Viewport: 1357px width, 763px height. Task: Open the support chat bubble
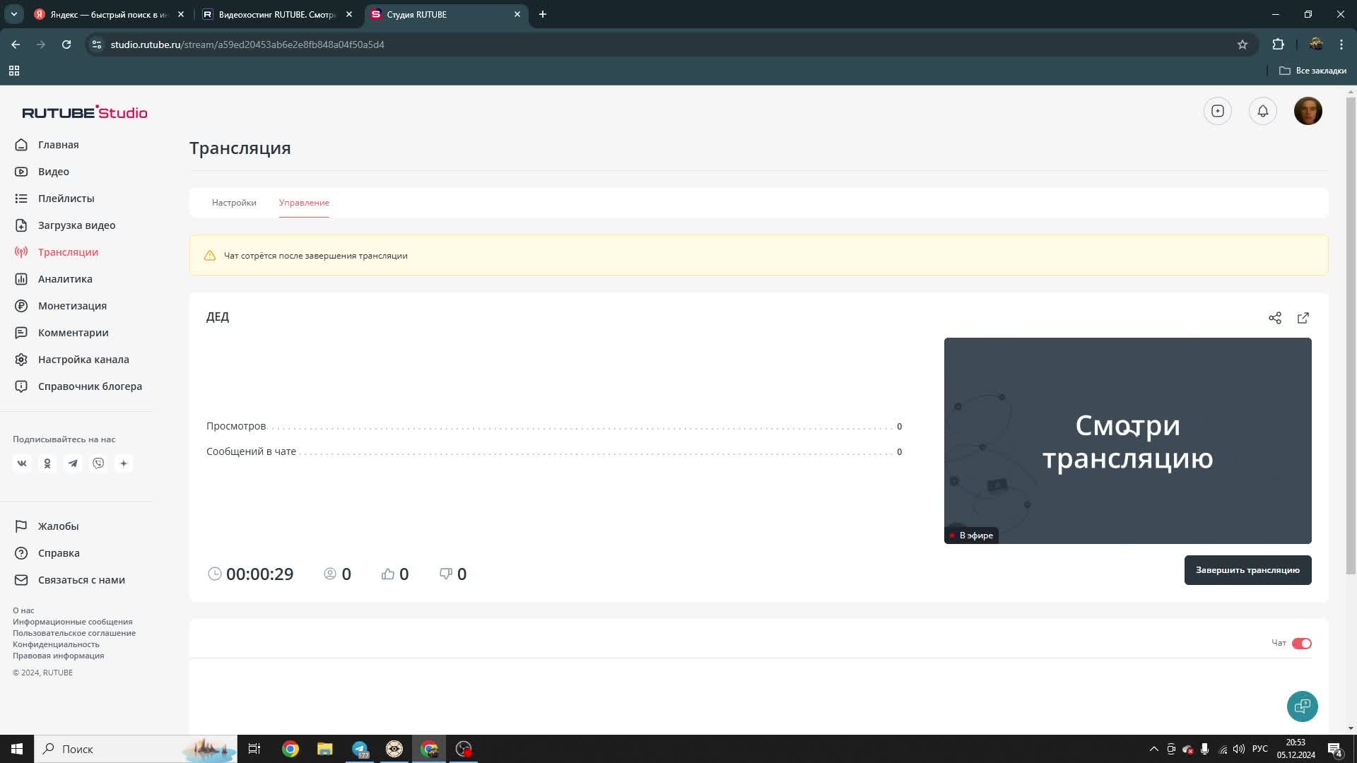click(x=1302, y=706)
